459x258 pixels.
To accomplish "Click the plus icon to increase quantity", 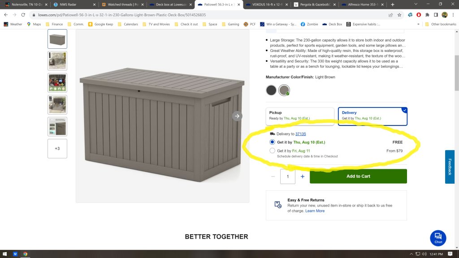I will click(x=303, y=176).
